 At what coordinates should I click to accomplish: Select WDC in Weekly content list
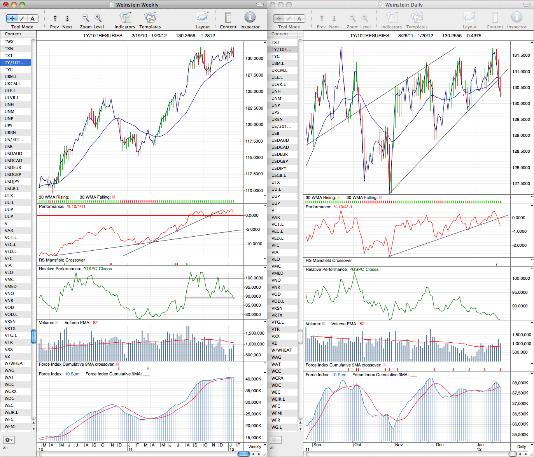click(x=16, y=398)
